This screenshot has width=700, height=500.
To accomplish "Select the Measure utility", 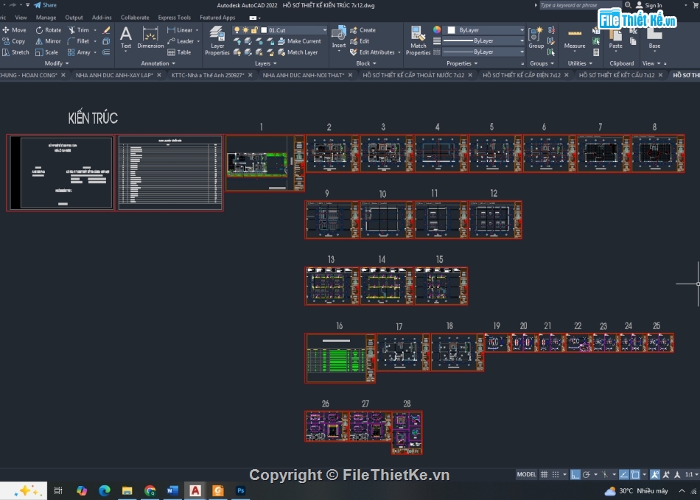I will coord(575,37).
